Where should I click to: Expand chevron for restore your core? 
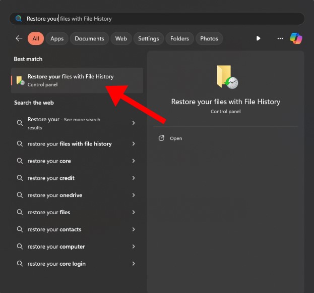134,161
